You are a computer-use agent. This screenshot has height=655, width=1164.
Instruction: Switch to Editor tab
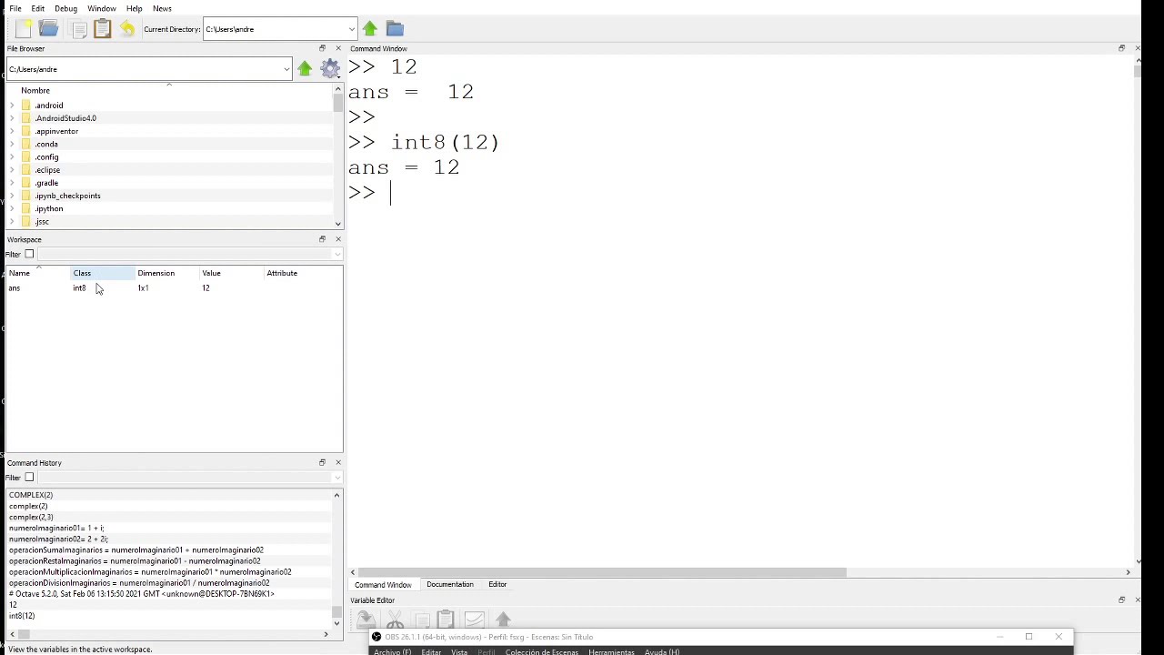[497, 584]
